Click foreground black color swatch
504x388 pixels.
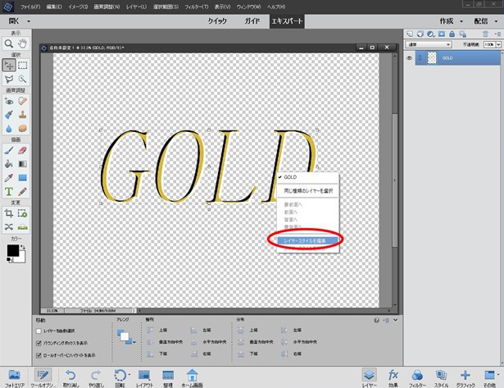click(13, 251)
